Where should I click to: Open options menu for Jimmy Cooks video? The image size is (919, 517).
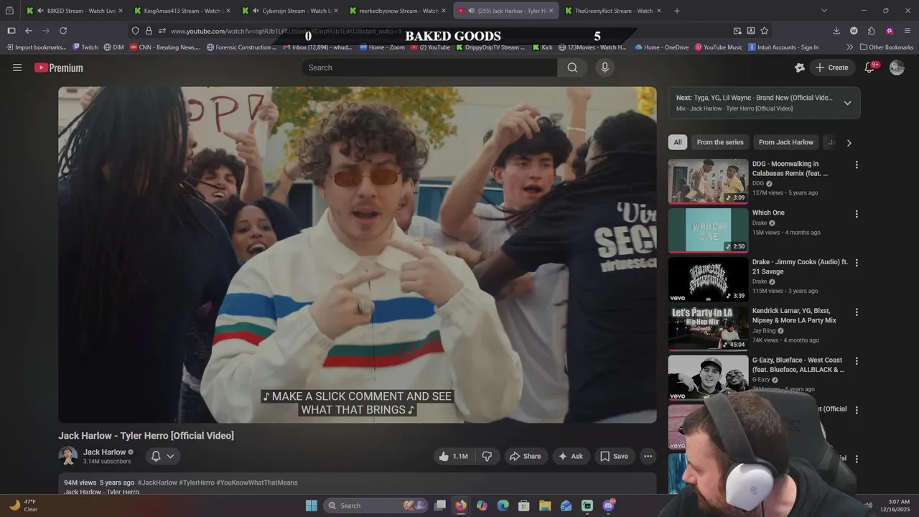click(856, 263)
